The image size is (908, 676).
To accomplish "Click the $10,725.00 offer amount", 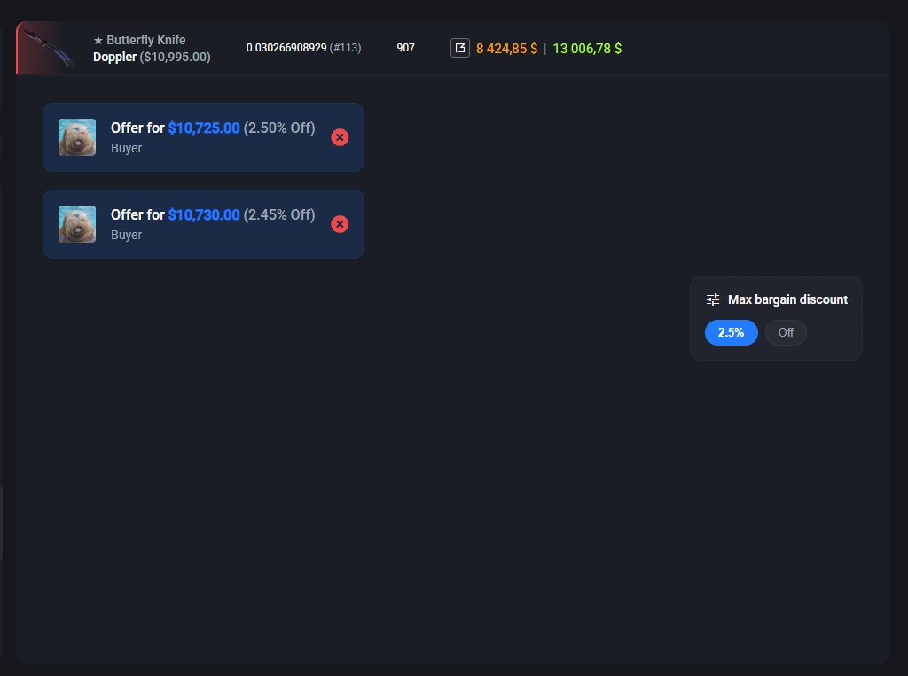I will [204, 128].
